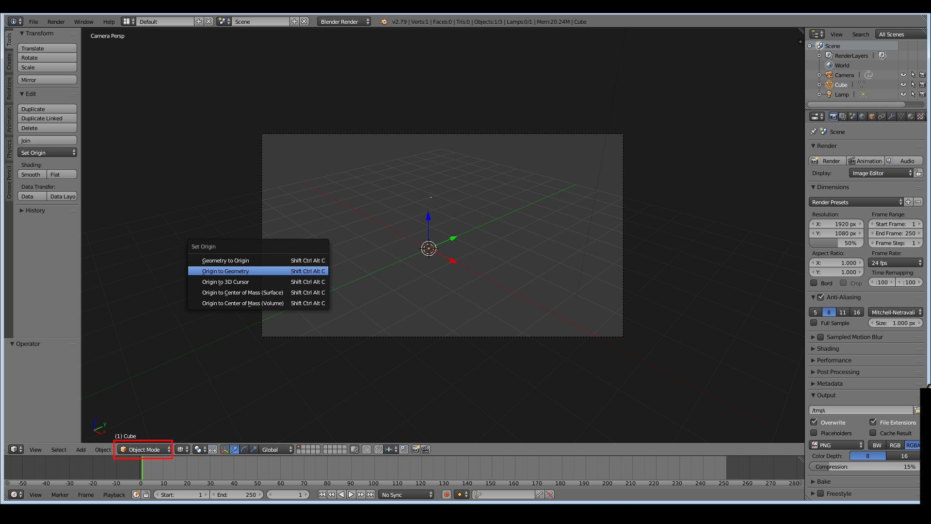This screenshot has height=524, width=931.
Task: Enable the Full Sample checkbox
Action: (x=814, y=323)
